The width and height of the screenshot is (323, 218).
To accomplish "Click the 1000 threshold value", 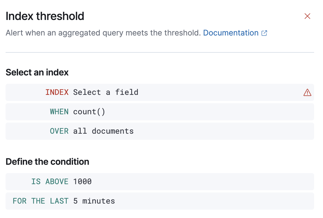I will tap(83, 182).
